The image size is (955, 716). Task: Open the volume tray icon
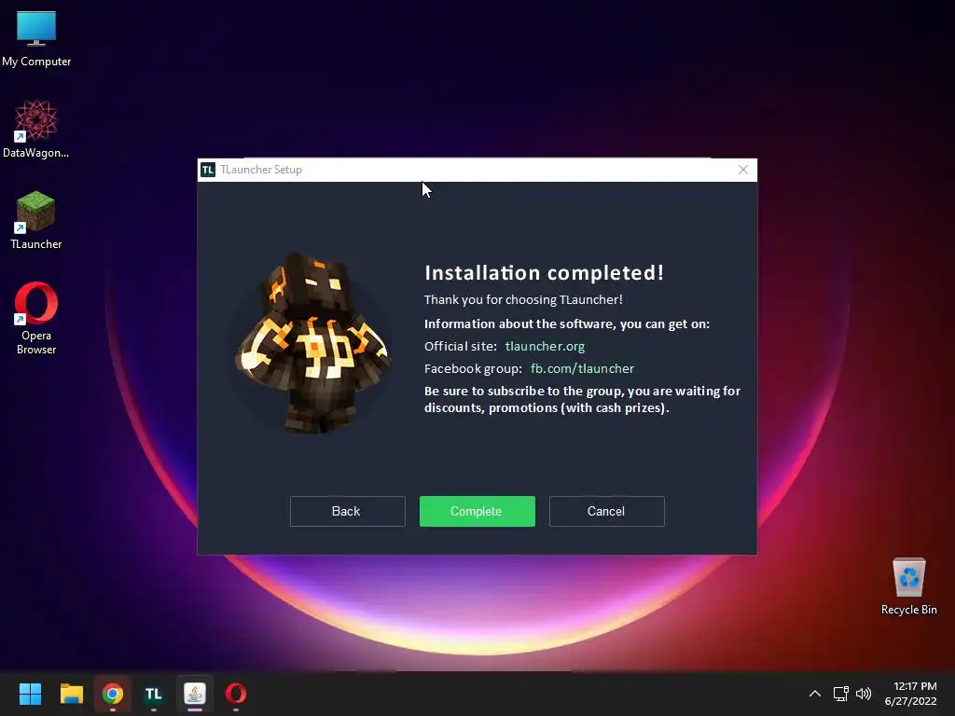click(864, 694)
